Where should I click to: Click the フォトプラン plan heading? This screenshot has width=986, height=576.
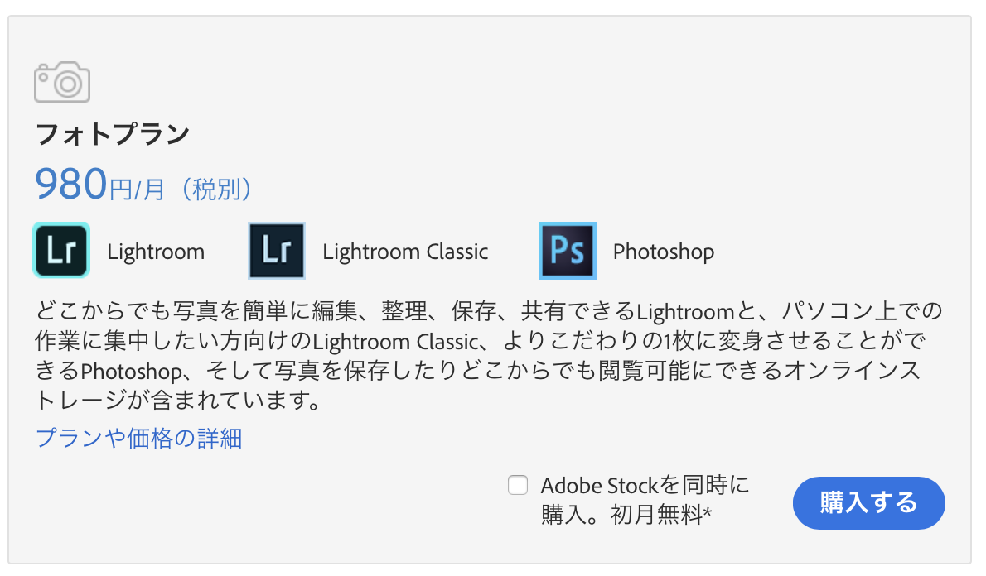(x=113, y=134)
